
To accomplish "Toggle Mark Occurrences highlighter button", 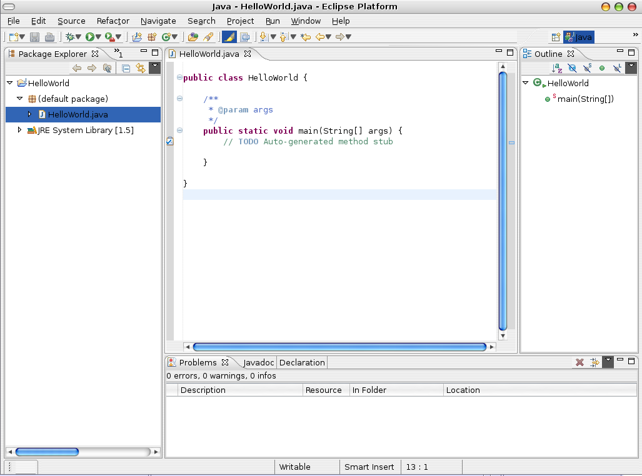I will click(x=229, y=37).
